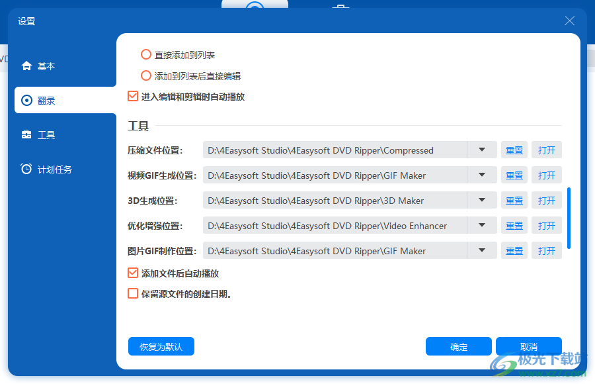The width and height of the screenshot is (595, 384).
Task: Confirm settings with 确定
Action: [x=458, y=346]
